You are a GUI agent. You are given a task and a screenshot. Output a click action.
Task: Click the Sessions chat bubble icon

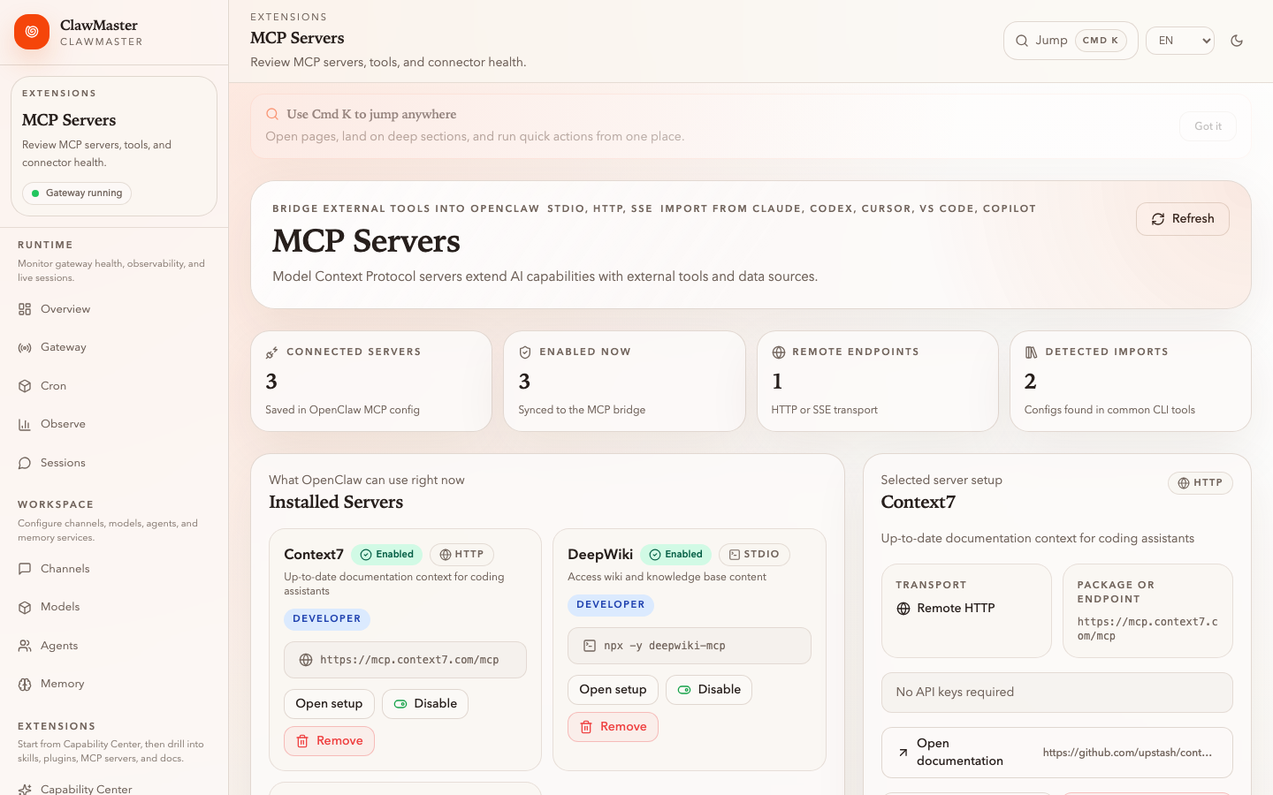[25, 463]
